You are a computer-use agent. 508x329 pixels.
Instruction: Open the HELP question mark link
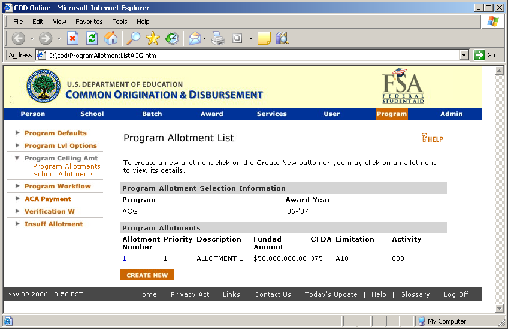coord(432,138)
